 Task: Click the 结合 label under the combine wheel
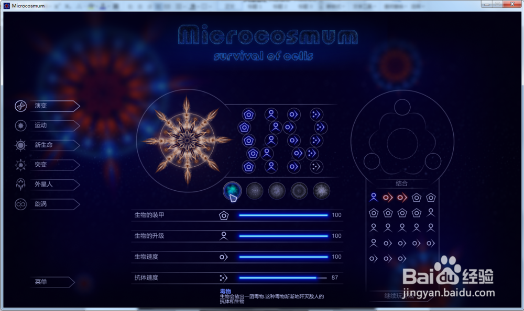tap(401, 183)
